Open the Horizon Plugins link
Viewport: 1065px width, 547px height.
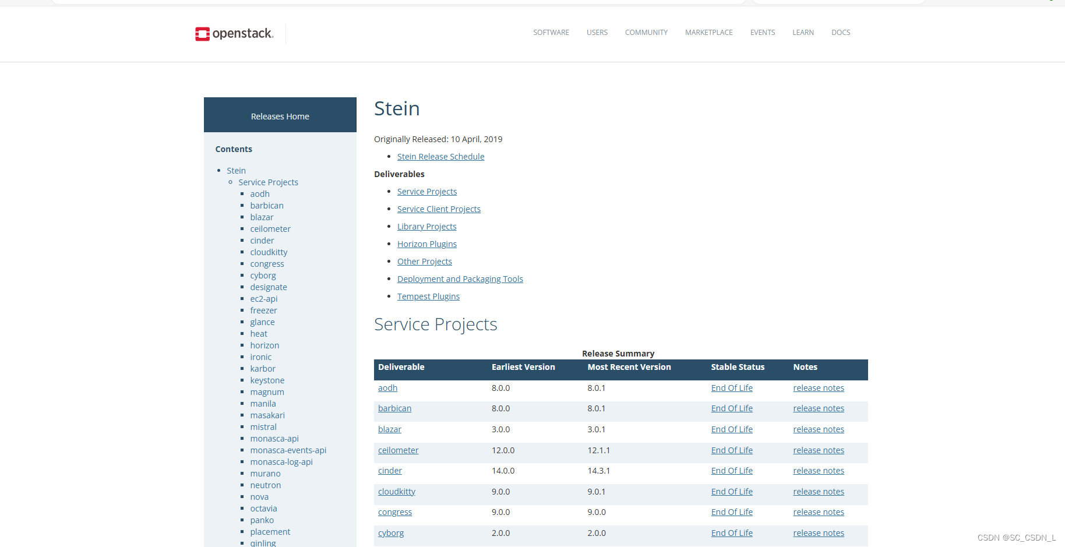click(x=427, y=244)
